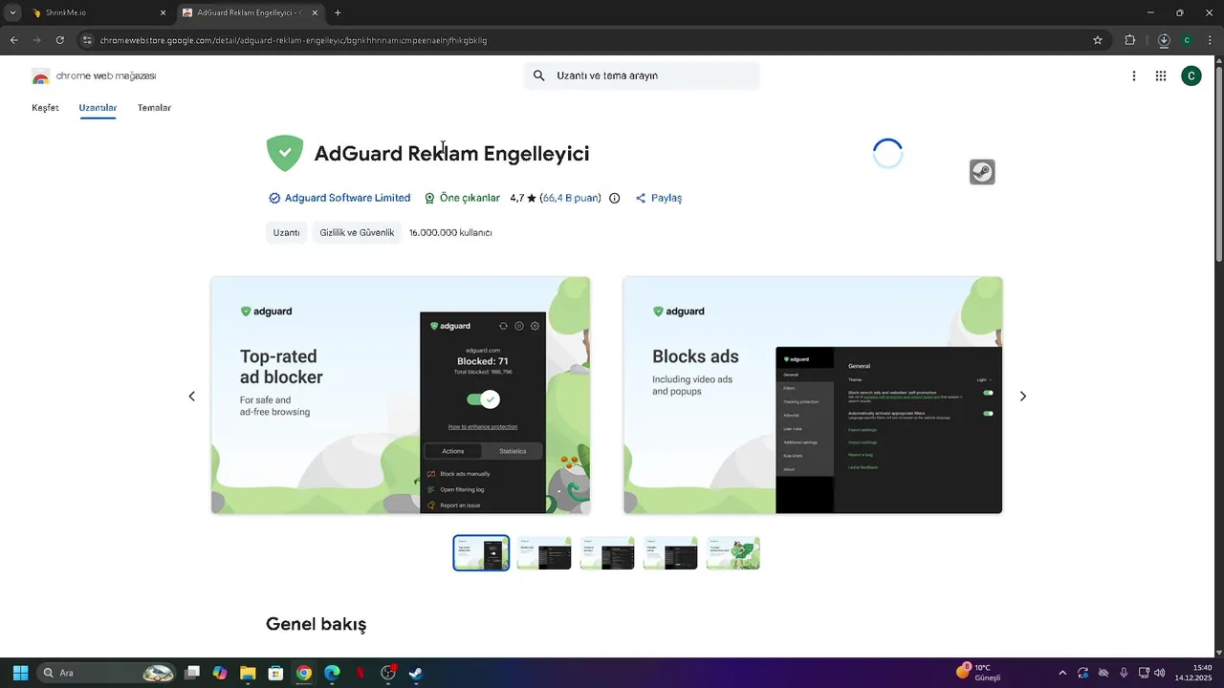This screenshot has width=1224, height=688.
Task: Click the 16.000.000 kullanıcı text
Action: click(450, 232)
